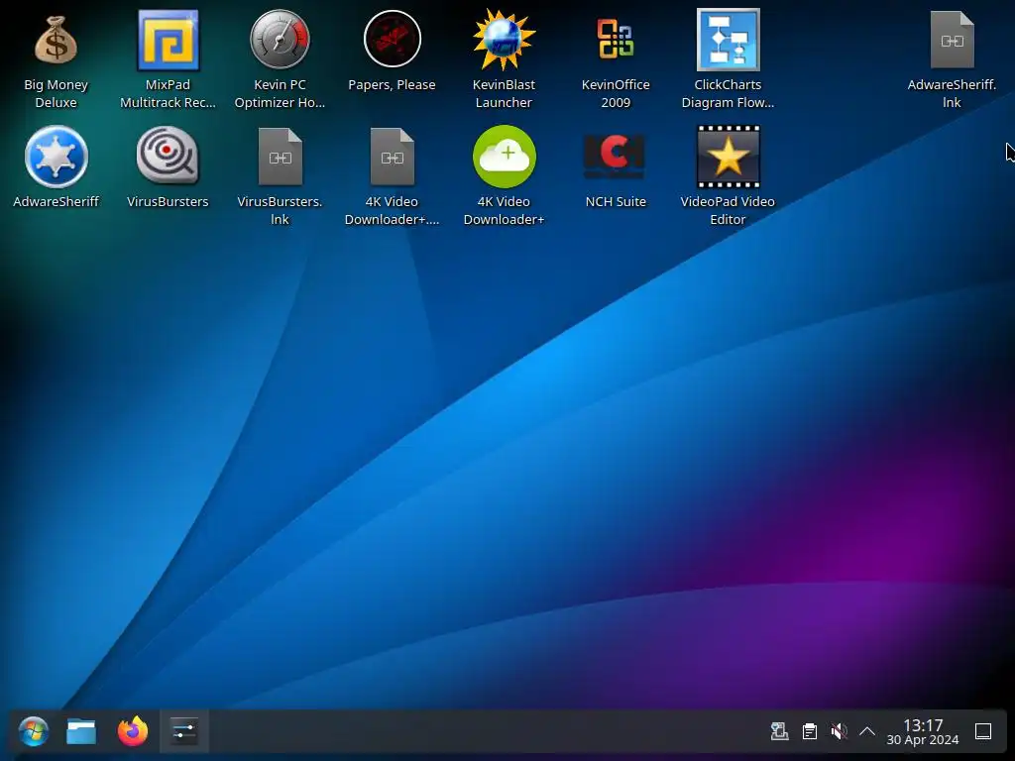Expand the hidden system tray arrow
Viewport: 1015px width, 761px height.
866,732
